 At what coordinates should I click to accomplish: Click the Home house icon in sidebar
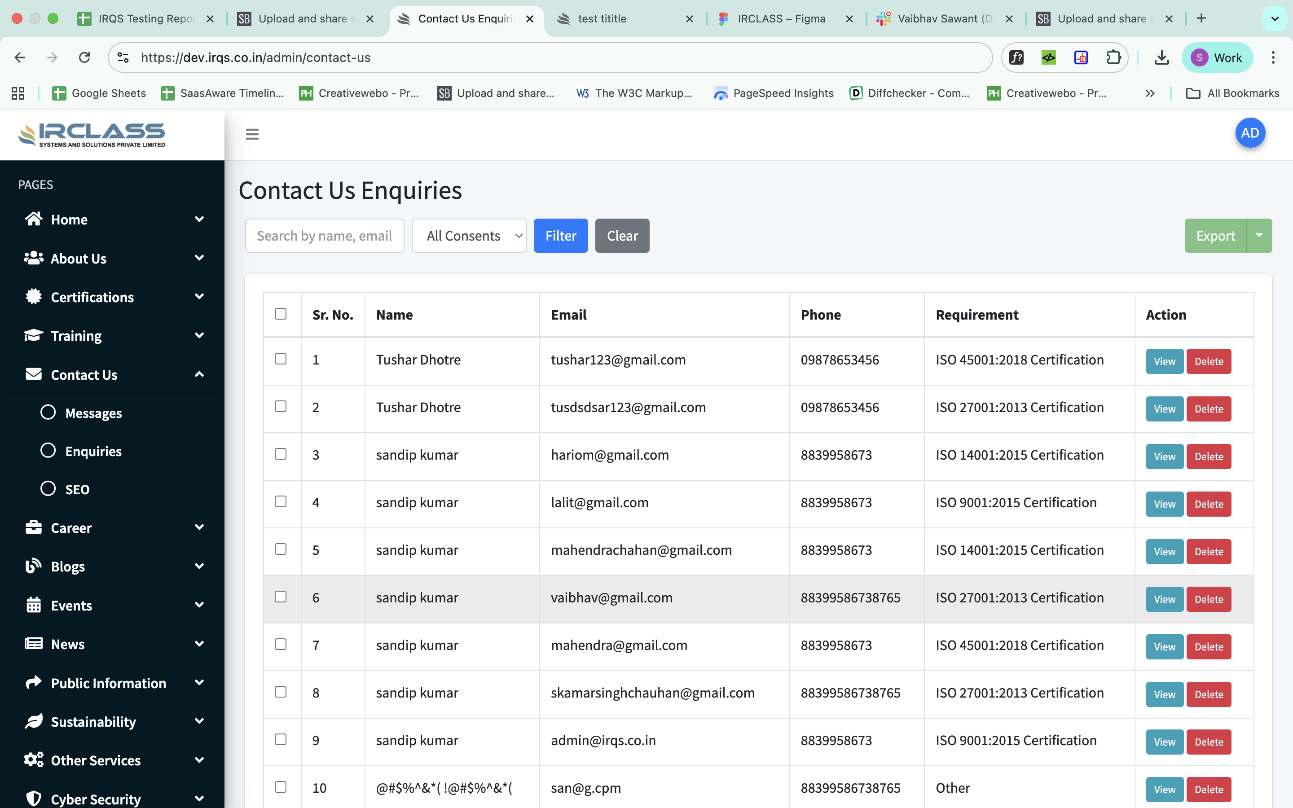point(34,219)
